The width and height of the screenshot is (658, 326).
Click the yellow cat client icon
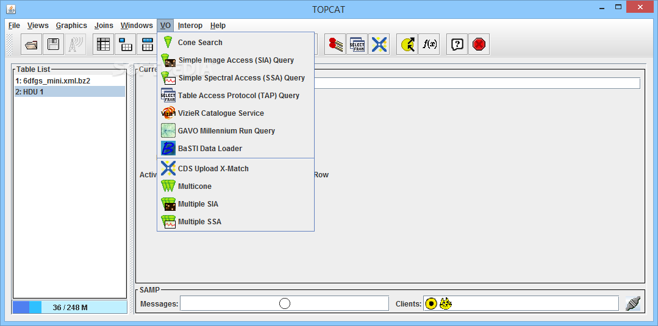(x=445, y=303)
